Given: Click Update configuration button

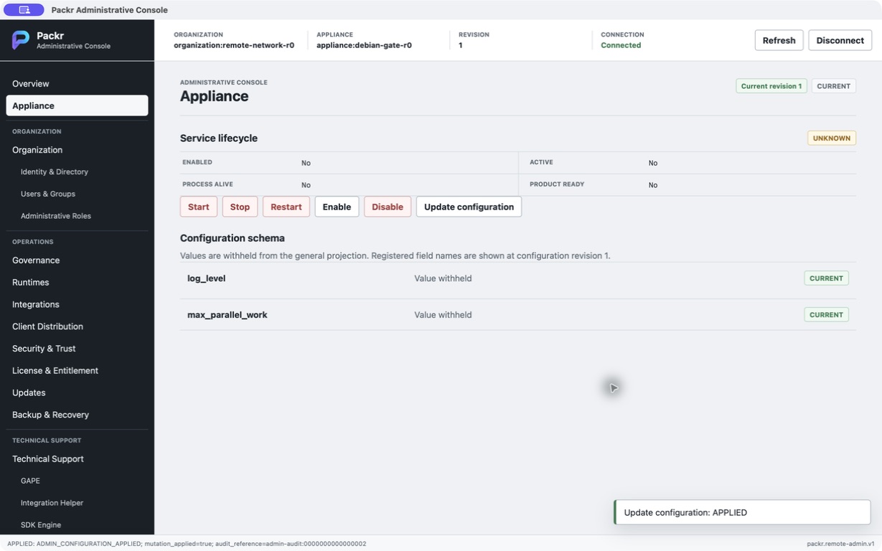Looking at the screenshot, I should [469, 207].
